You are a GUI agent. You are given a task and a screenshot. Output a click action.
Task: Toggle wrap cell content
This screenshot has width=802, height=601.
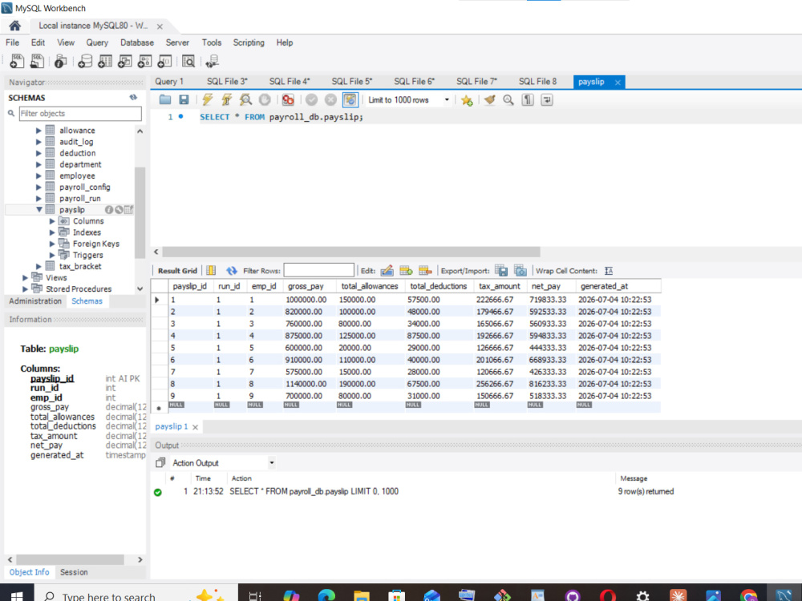point(609,271)
